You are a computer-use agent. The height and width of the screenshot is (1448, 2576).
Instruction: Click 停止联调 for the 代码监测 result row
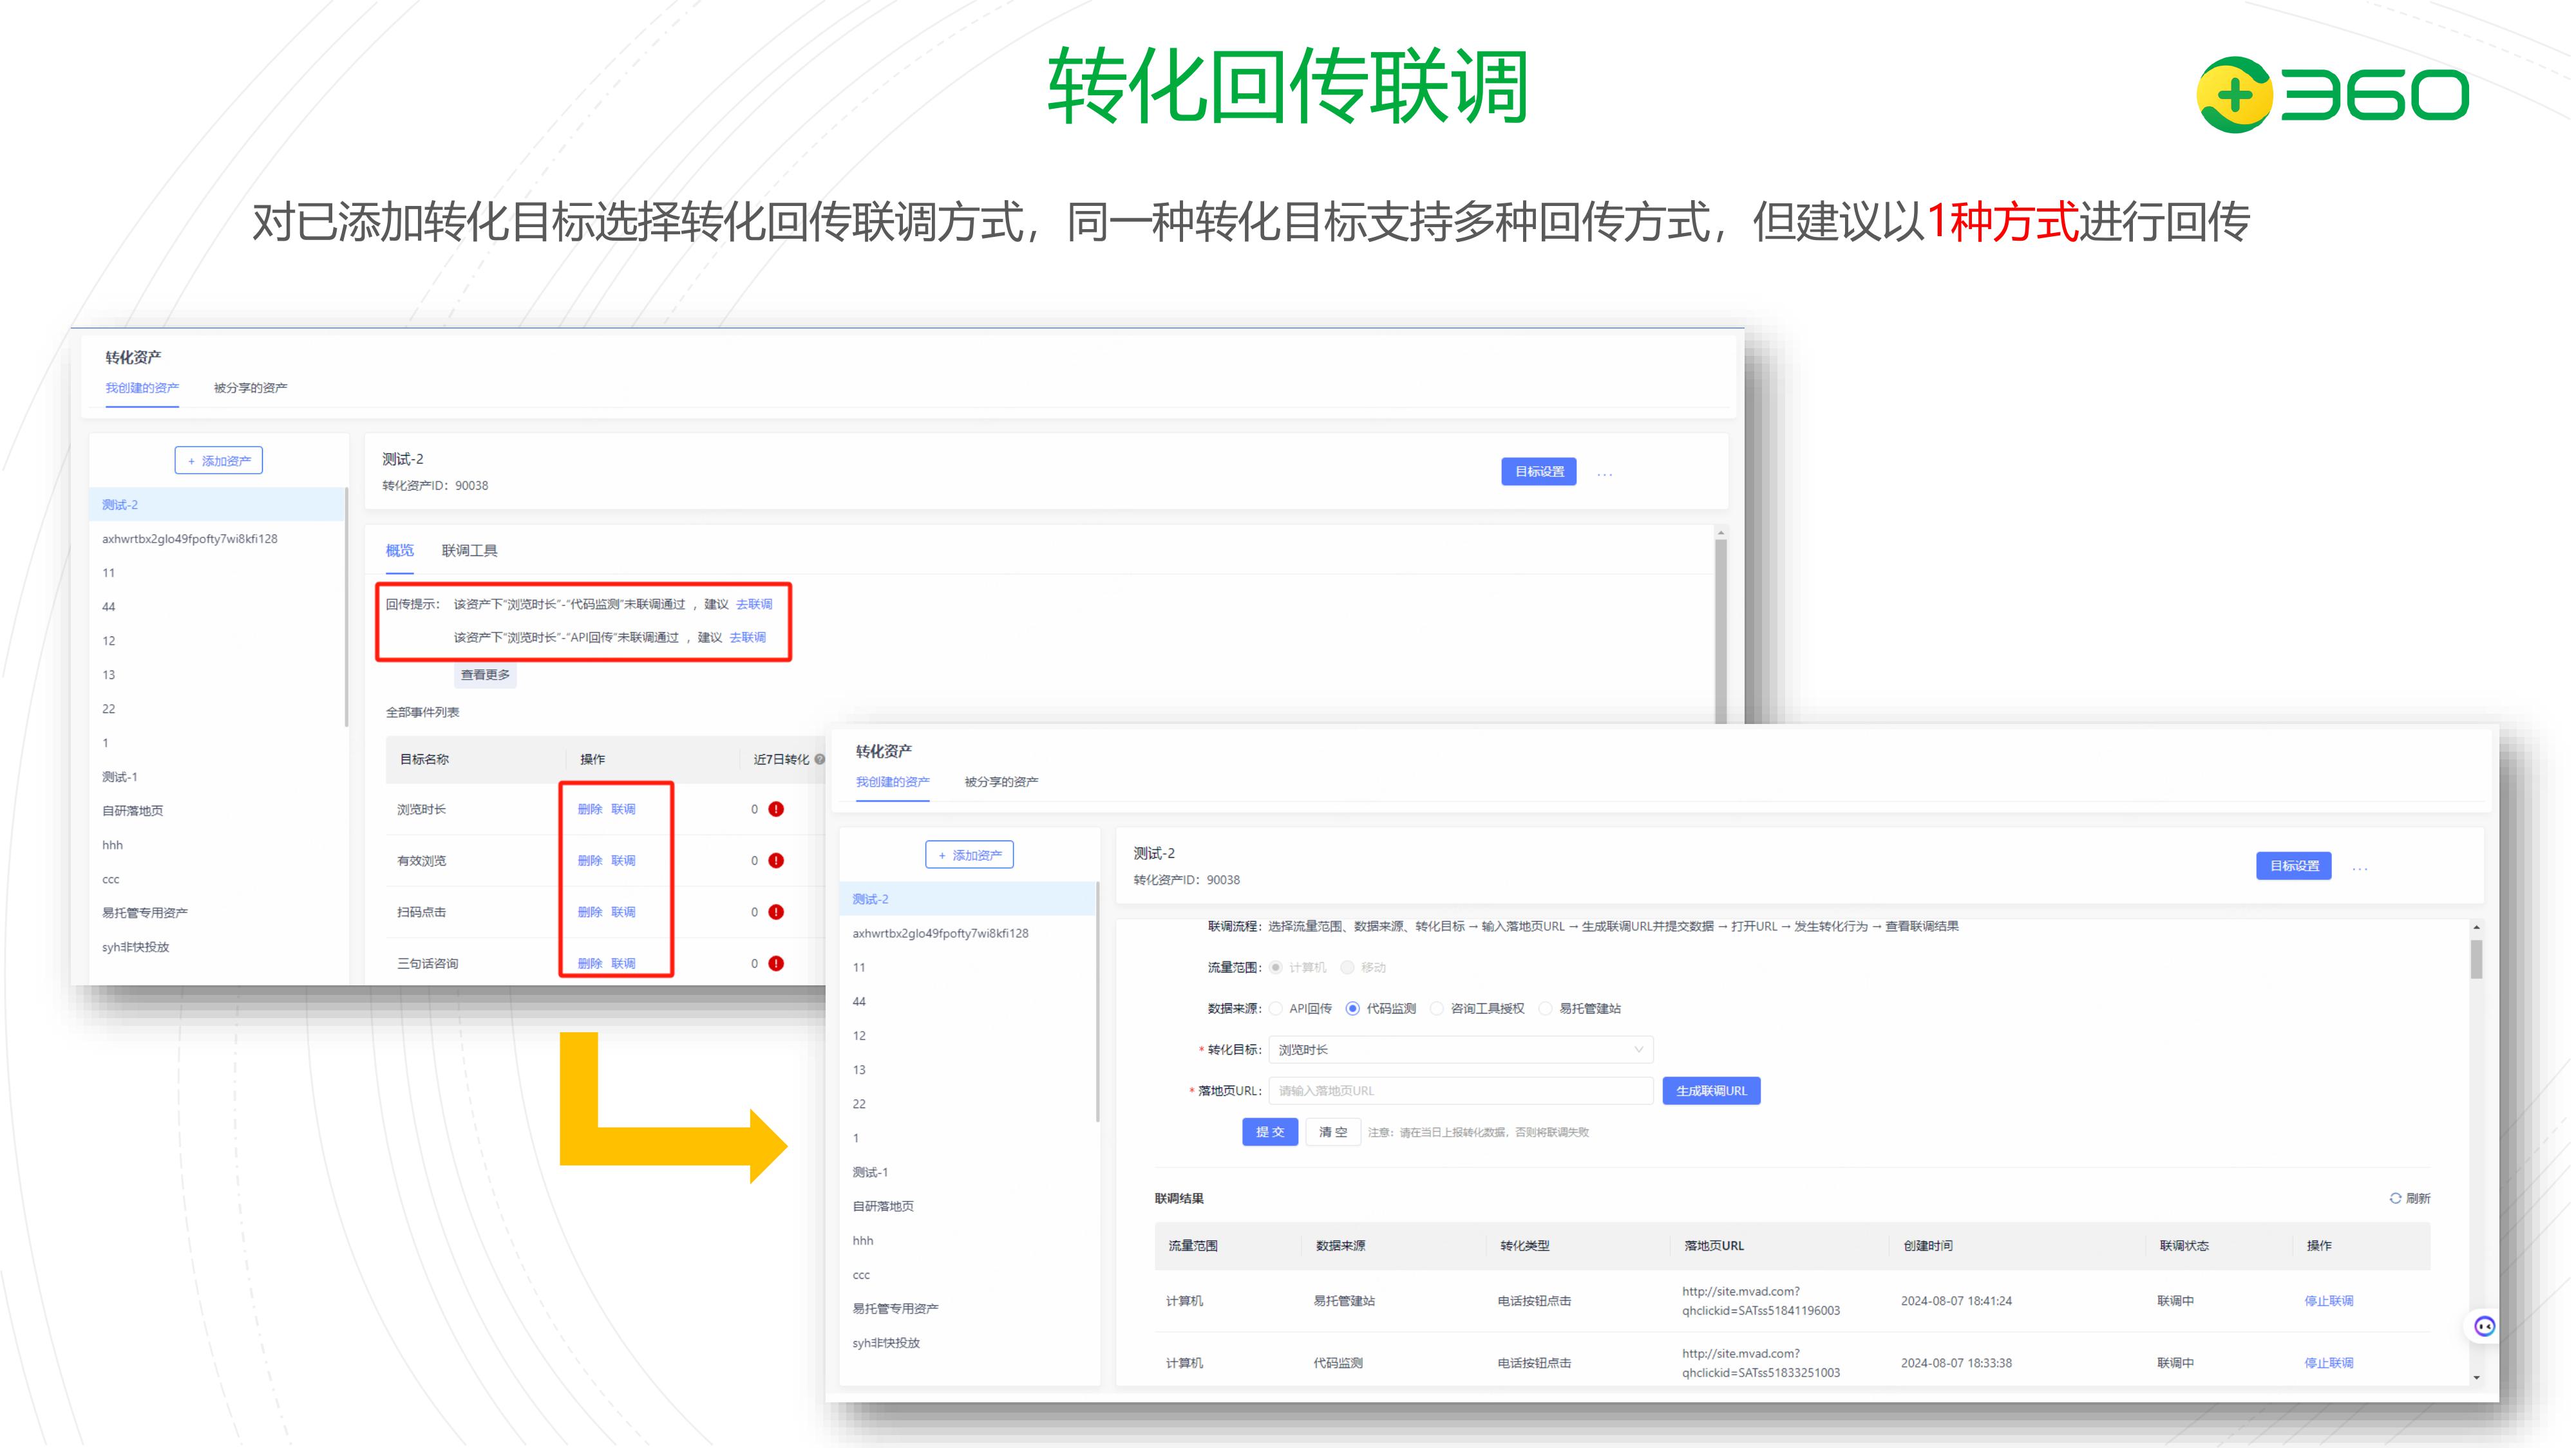pos(2329,1363)
